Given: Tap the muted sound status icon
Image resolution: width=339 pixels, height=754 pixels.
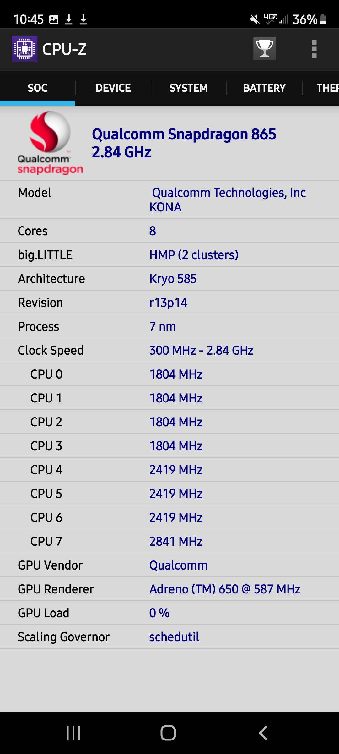Looking at the screenshot, I should click(x=255, y=19).
